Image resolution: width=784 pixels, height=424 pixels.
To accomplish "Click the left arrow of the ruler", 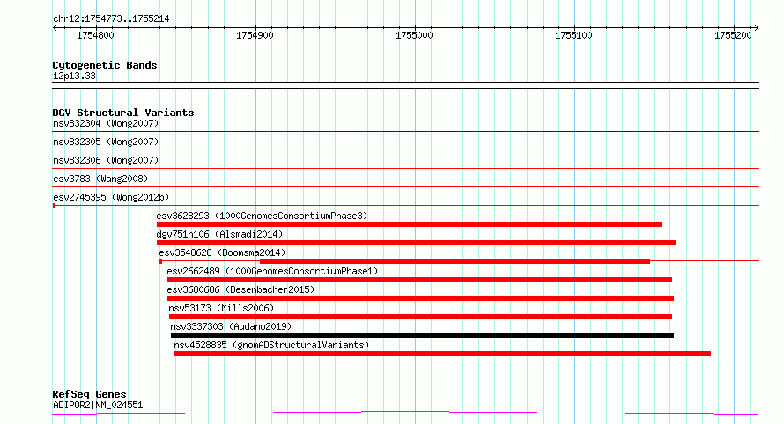I will [55, 28].
